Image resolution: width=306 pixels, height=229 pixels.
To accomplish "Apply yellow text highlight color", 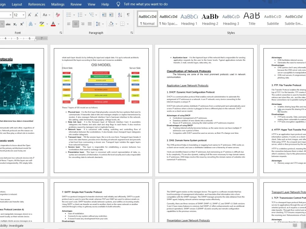I will [42, 24].
